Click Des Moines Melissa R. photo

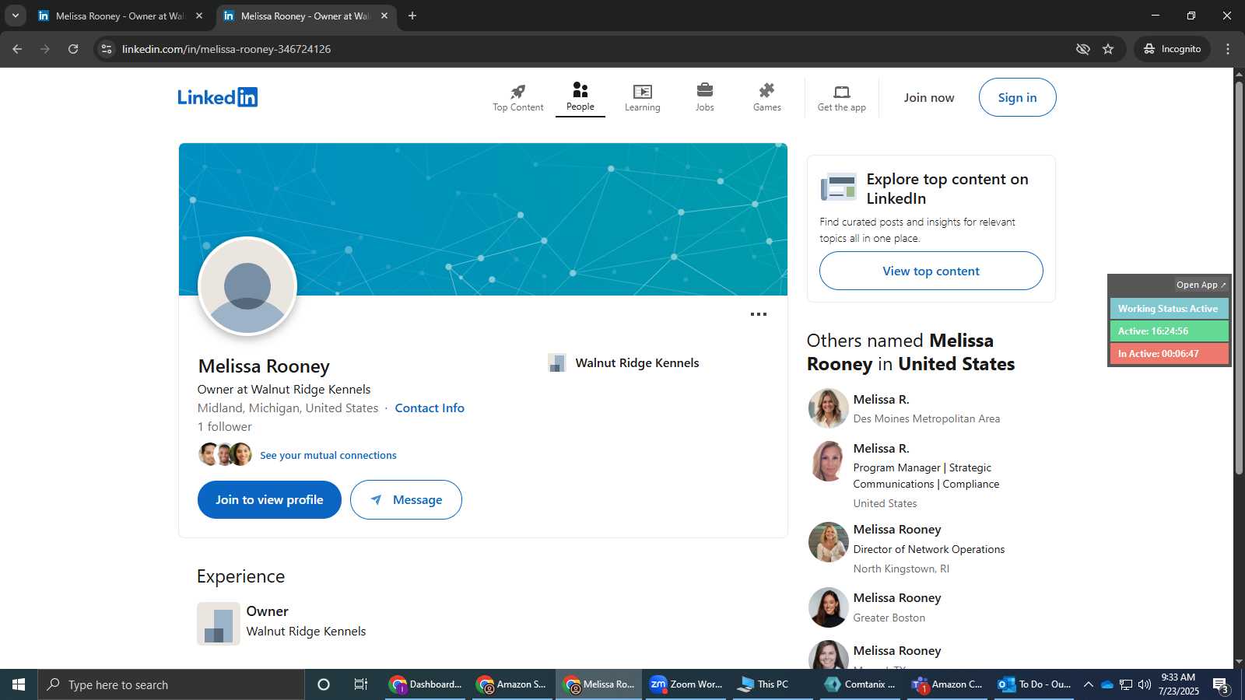coord(828,408)
